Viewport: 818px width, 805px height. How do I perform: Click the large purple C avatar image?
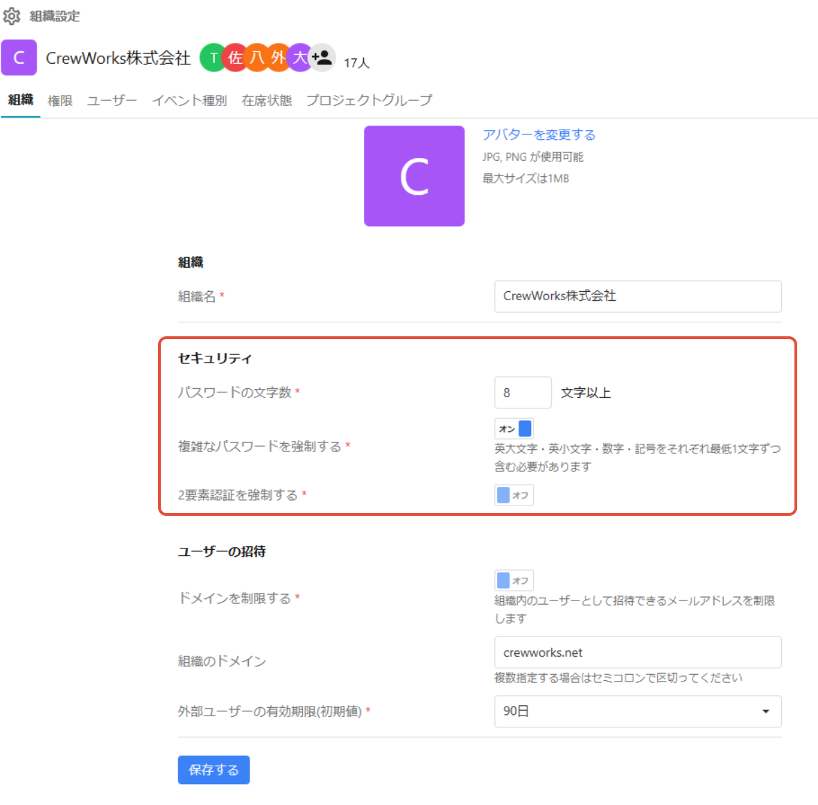415,176
